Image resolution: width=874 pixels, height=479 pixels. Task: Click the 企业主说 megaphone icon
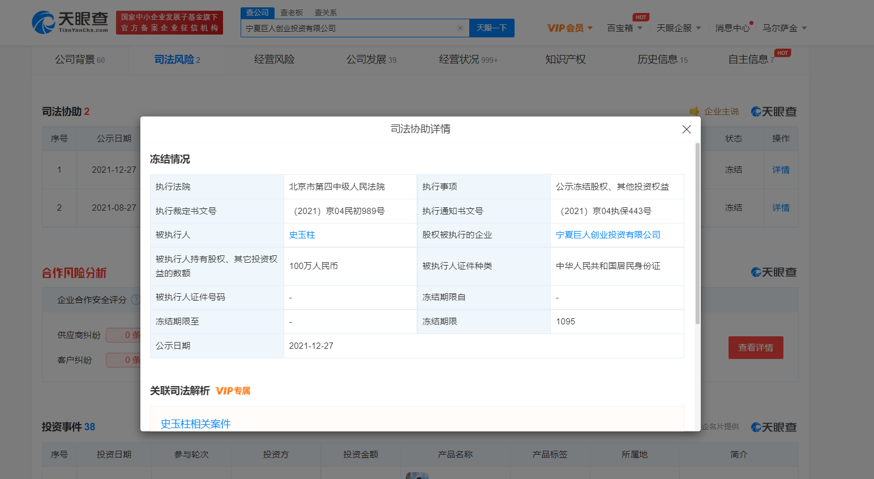(695, 112)
